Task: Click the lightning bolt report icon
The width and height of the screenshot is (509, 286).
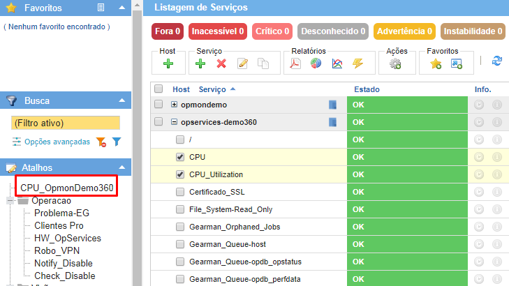Action: (357, 63)
